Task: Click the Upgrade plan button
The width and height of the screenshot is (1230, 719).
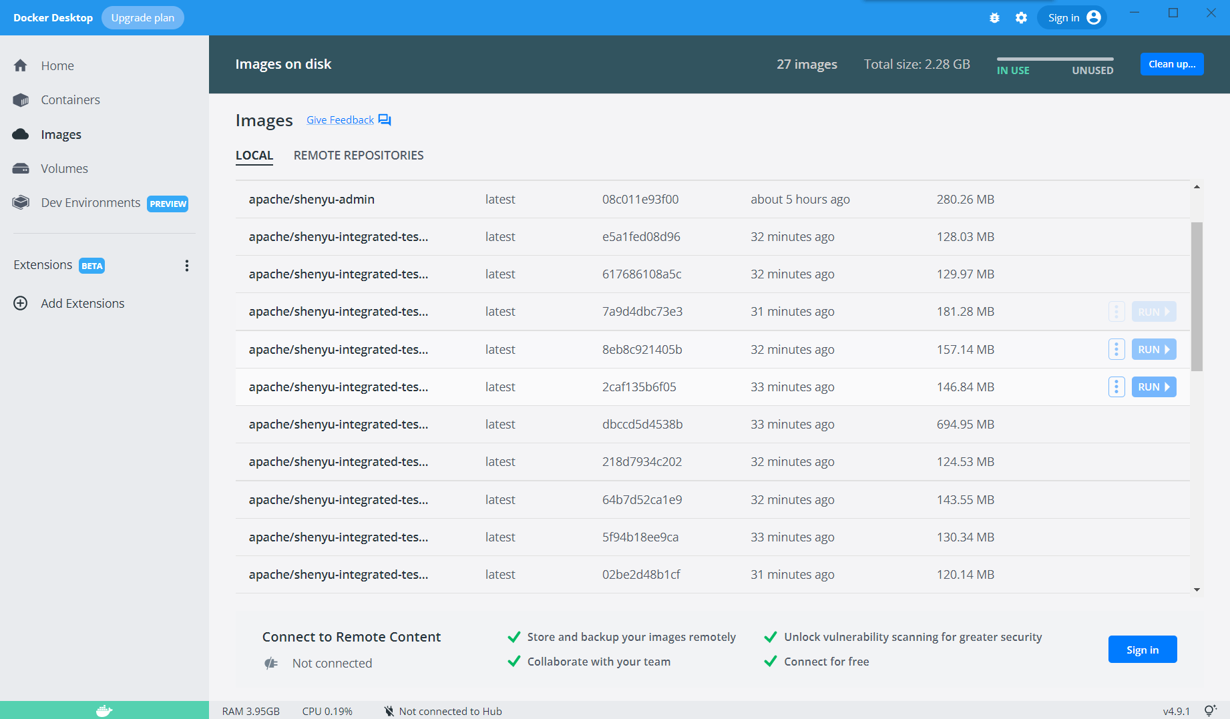Action: tap(143, 18)
